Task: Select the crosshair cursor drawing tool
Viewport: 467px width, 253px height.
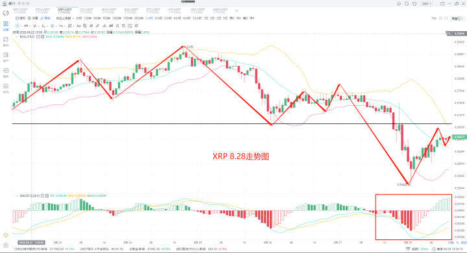Action: (18, 26)
